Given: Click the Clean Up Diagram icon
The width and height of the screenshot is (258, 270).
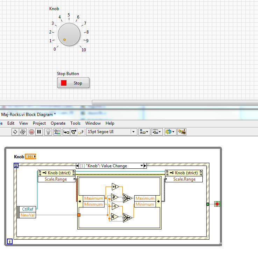Looking at the screenshot, I should 181,132.
